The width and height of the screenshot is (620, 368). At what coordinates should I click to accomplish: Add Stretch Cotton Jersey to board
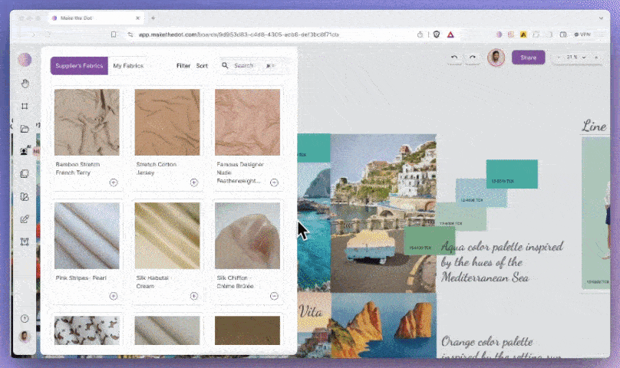(193, 182)
